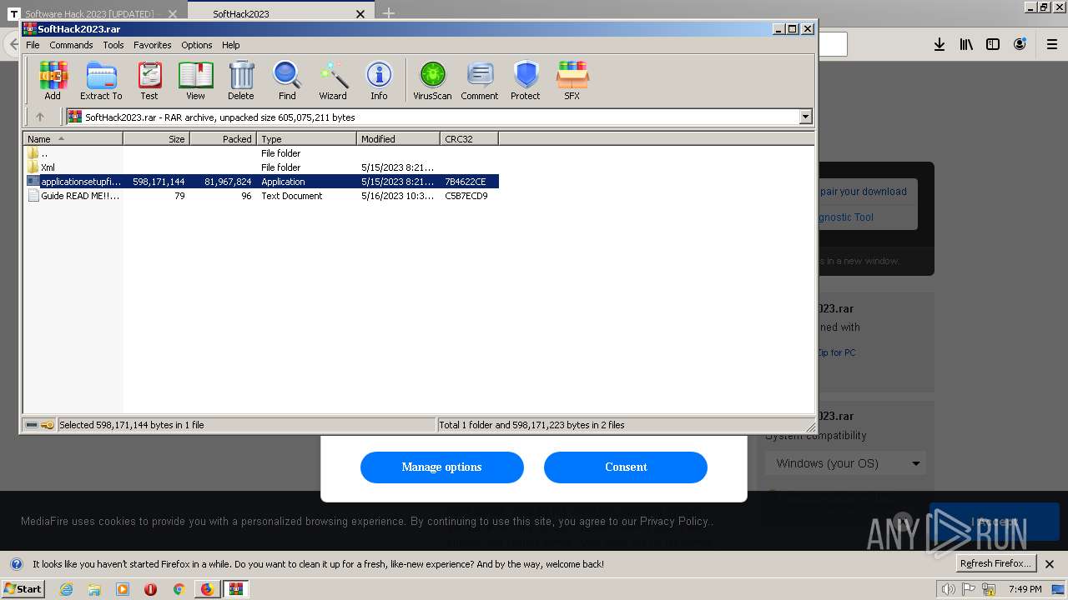Sort by CRC32 column header
Screen dimensions: 1068x600
coord(470,139)
